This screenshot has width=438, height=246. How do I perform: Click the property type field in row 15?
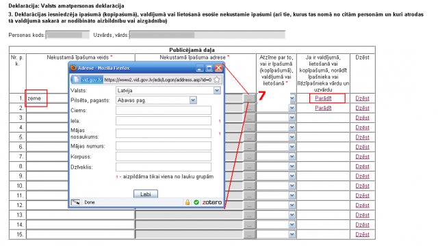click(81, 234)
